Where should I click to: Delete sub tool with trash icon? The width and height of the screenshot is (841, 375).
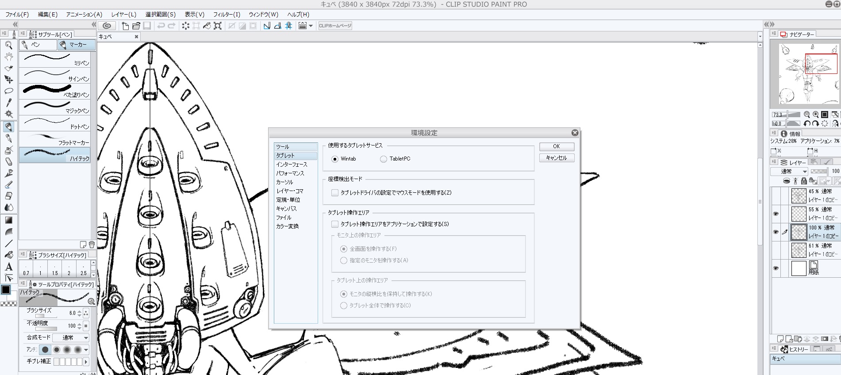pyautogui.click(x=92, y=245)
